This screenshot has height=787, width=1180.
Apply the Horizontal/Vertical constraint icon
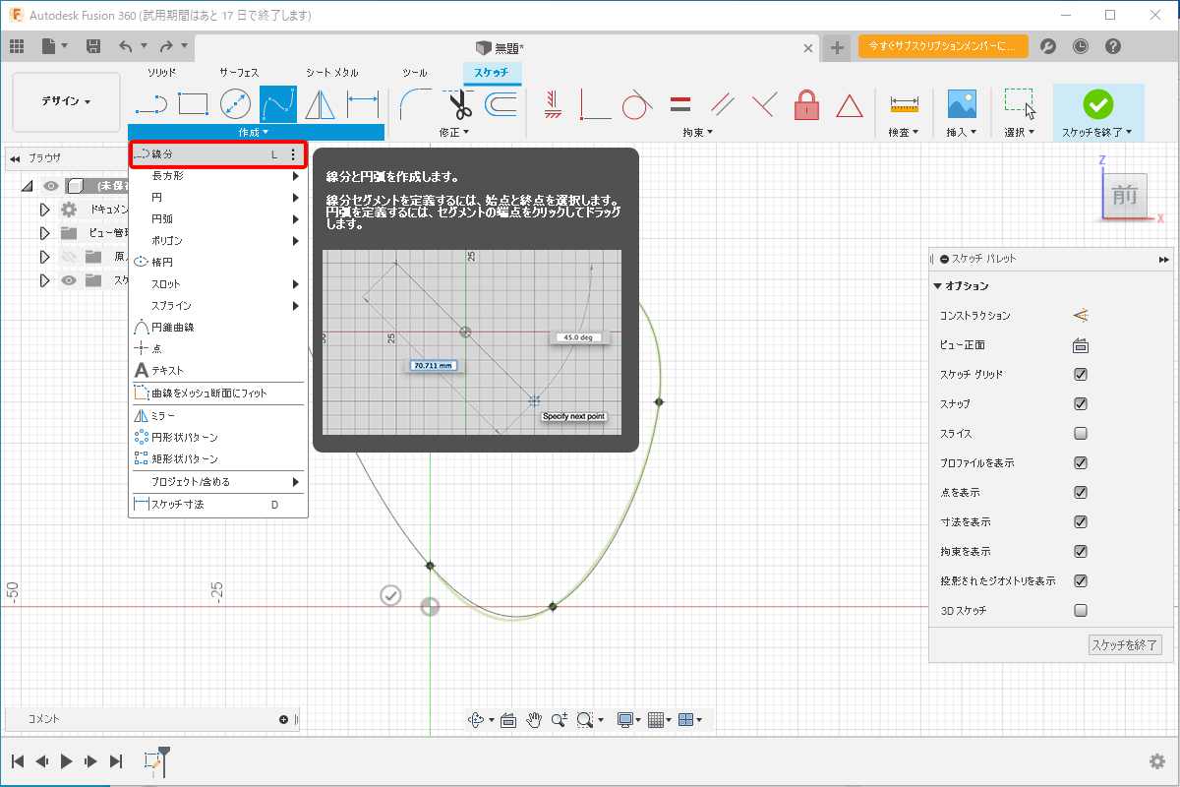[552, 103]
